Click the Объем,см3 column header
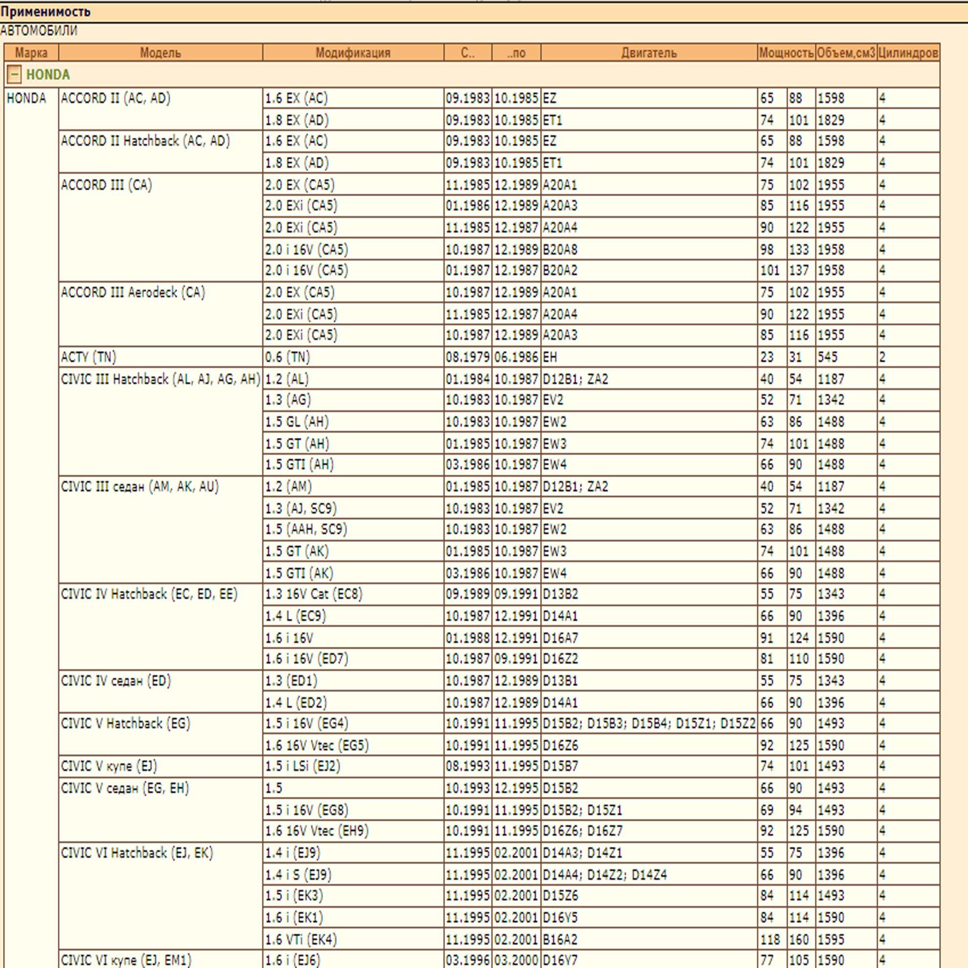The image size is (968, 968). coord(846,53)
